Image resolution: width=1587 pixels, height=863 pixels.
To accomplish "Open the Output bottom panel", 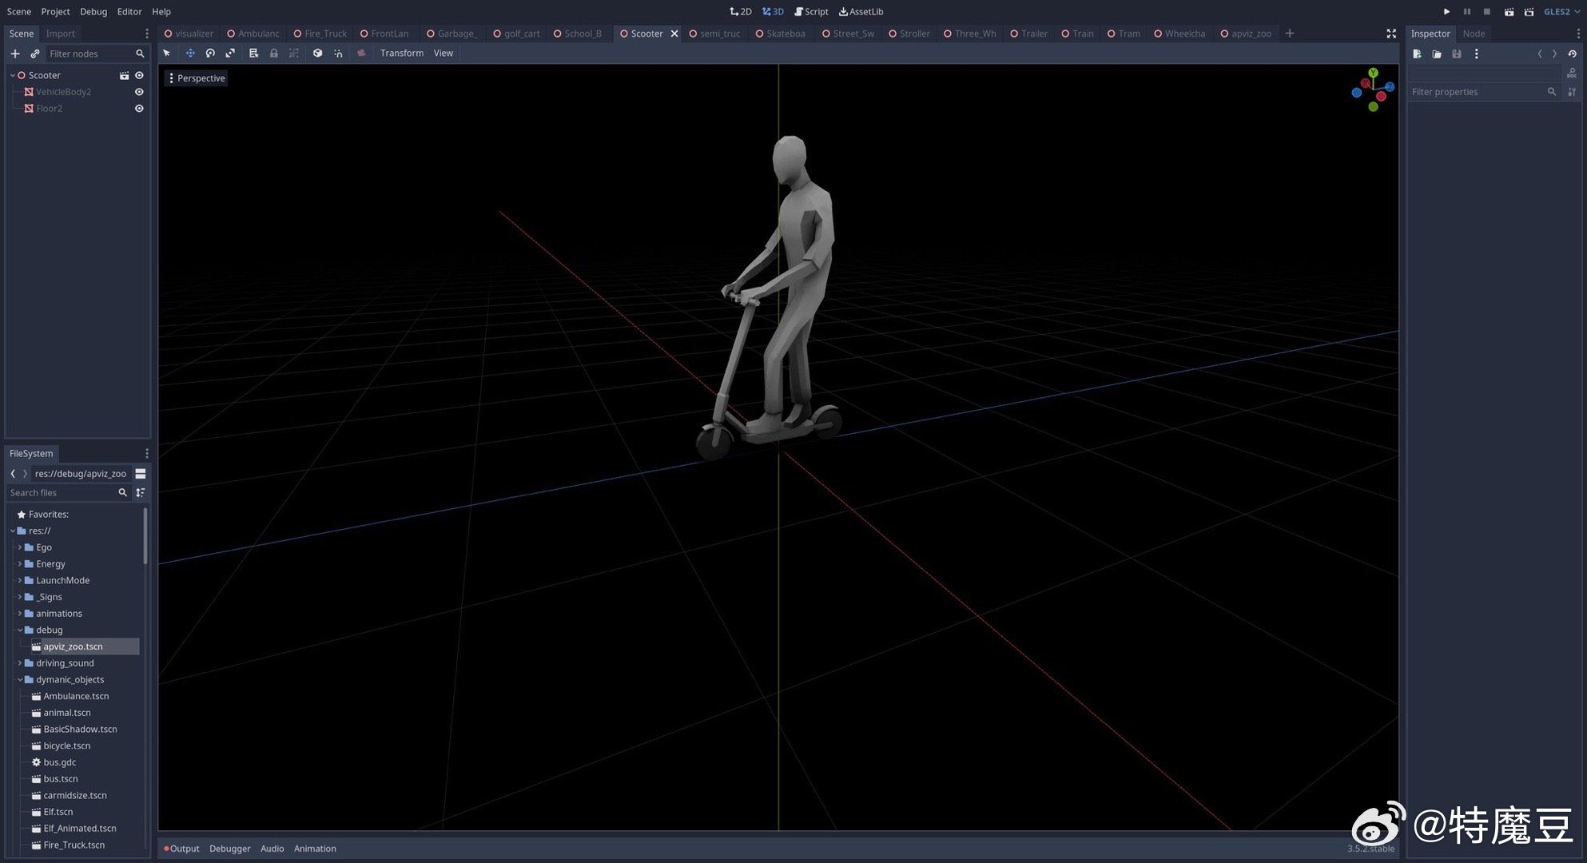I will 184,849.
